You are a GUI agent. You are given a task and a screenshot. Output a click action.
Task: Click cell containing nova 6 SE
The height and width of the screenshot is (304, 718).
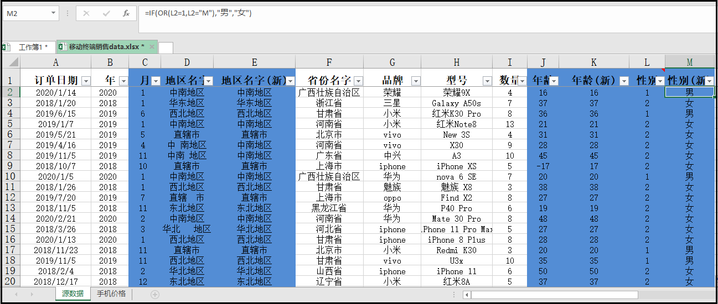(457, 176)
